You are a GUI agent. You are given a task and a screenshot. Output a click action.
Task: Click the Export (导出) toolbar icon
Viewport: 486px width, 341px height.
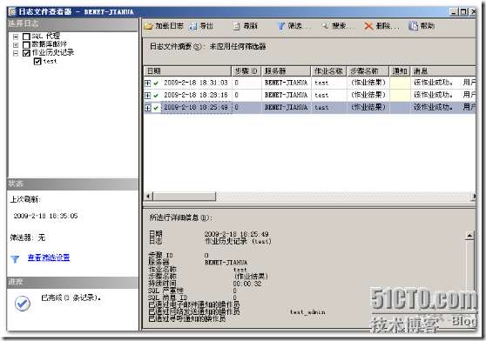pyautogui.click(x=192, y=26)
